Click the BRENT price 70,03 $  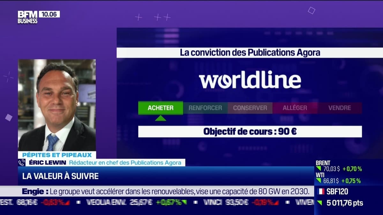click(x=331, y=169)
